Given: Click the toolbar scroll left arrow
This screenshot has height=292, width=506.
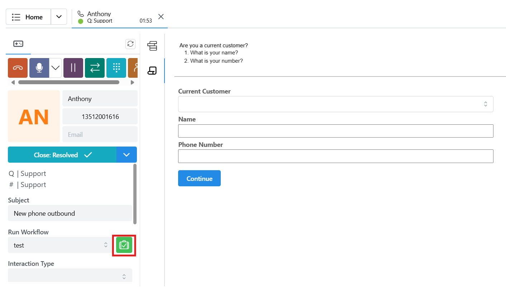Looking at the screenshot, I should [x=13, y=82].
